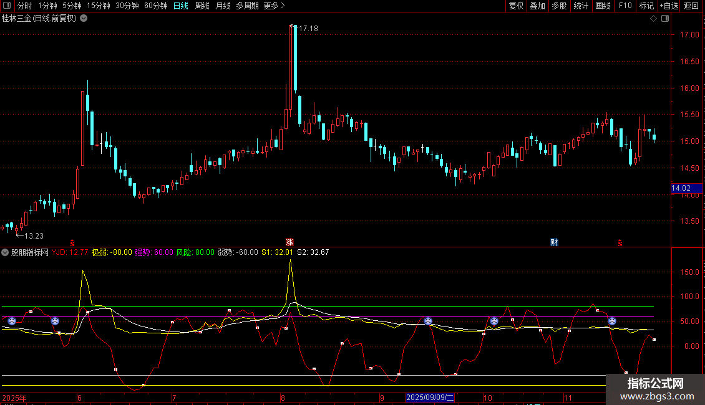Toggle the left sidebar panel icon

coord(7,6)
